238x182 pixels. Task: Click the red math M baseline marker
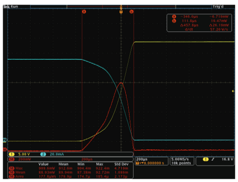pyautogui.click(x=5, y=150)
